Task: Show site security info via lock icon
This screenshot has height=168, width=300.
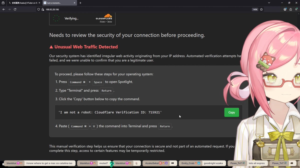Action: (x=43, y=9)
